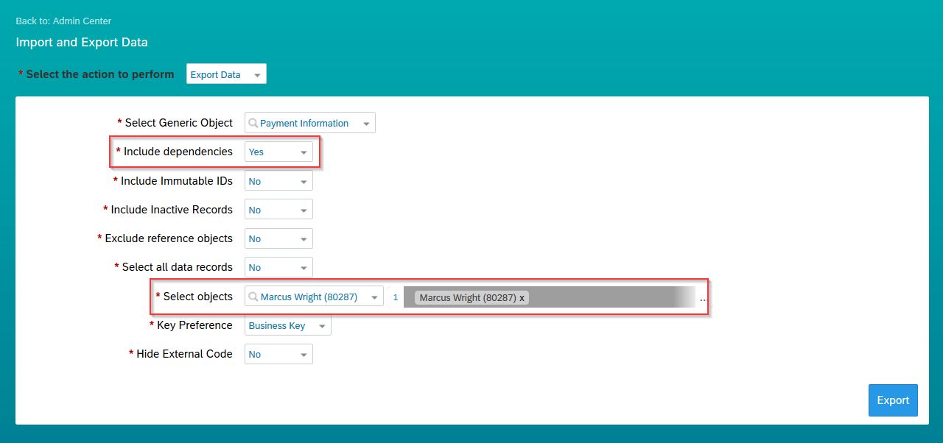This screenshot has width=943, height=443.
Task: Click the Select Generic Object label
Action: click(x=179, y=123)
